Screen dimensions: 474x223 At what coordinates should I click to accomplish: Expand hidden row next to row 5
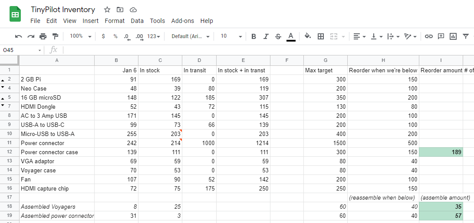pyautogui.click(x=3, y=99)
